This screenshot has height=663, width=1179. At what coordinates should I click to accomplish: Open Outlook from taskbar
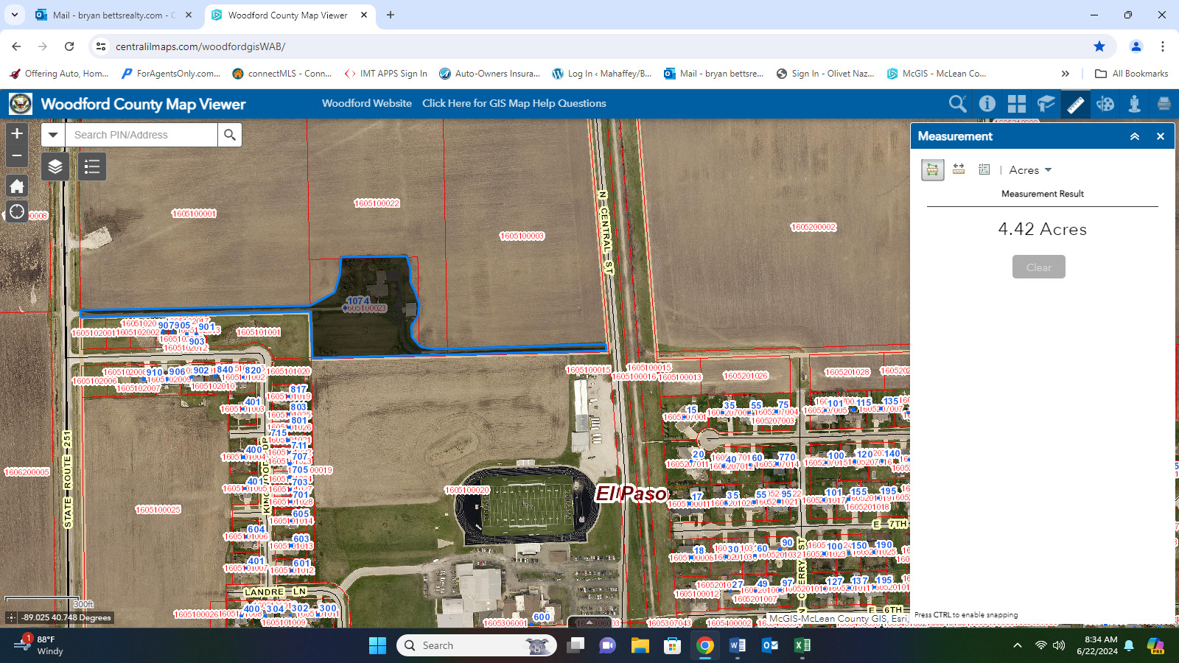tap(770, 645)
